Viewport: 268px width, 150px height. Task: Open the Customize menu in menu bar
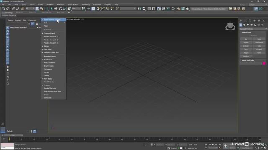point(97,5)
